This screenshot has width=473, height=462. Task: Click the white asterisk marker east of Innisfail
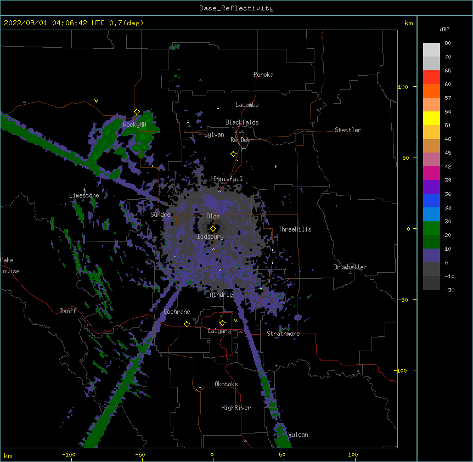[x=275, y=166]
